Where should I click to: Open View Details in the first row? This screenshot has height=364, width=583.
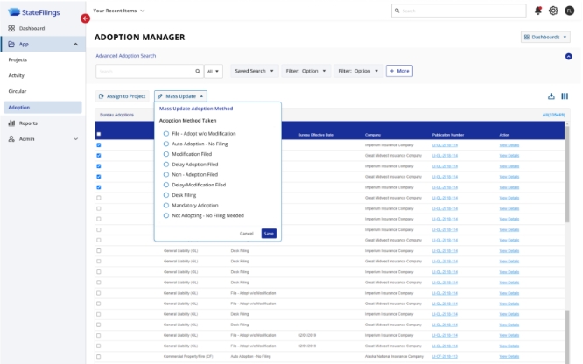coord(509,145)
